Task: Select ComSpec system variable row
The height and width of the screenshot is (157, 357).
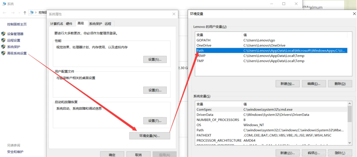Action: 272,109
